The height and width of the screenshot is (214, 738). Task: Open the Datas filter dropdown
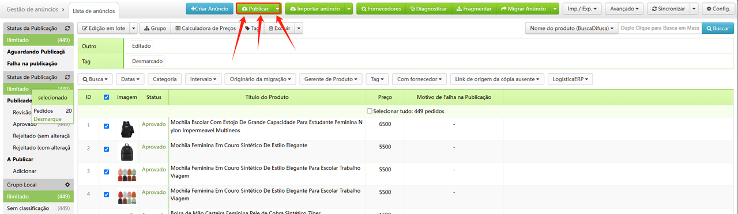pos(130,79)
